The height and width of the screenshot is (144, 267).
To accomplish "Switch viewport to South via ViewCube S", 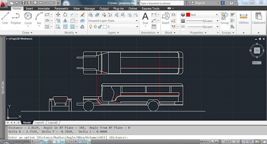I will tap(257, 57).
